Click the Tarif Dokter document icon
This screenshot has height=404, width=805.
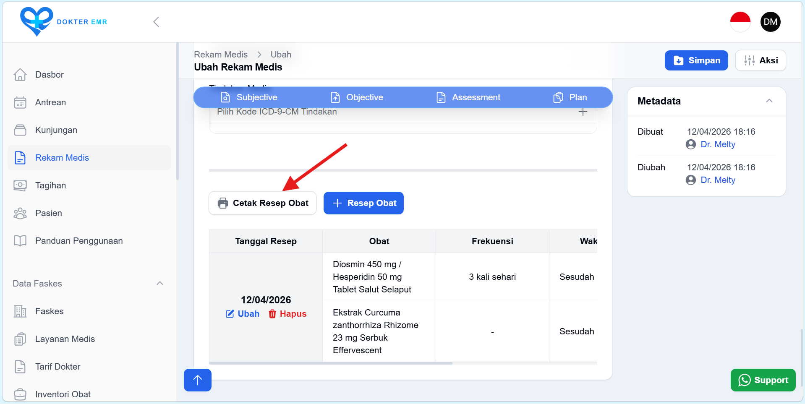[20, 367]
